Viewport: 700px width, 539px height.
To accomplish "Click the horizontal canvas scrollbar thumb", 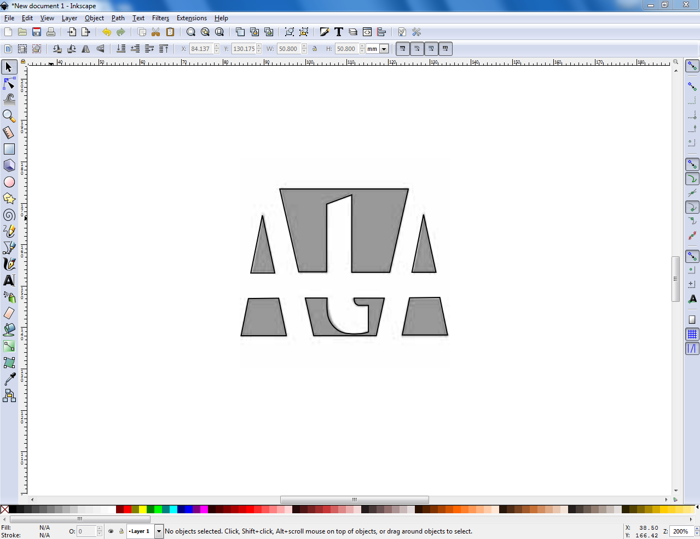I will click(355, 500).
